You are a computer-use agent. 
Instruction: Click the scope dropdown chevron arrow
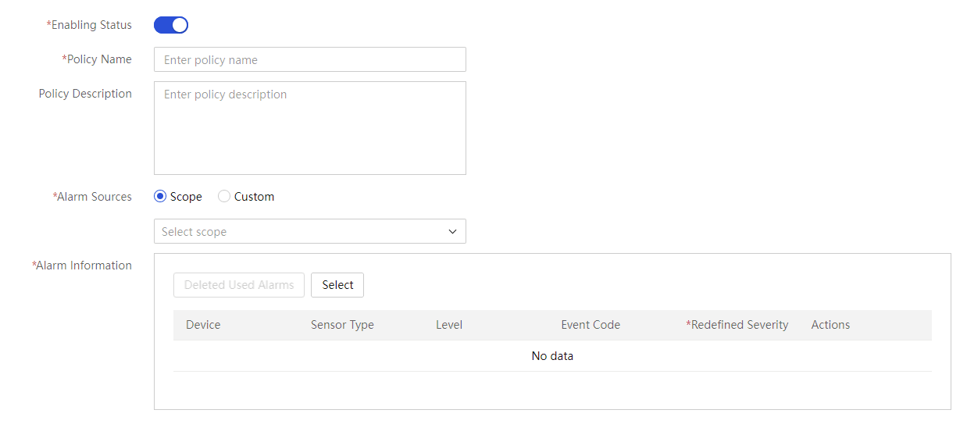coord(452,231)
